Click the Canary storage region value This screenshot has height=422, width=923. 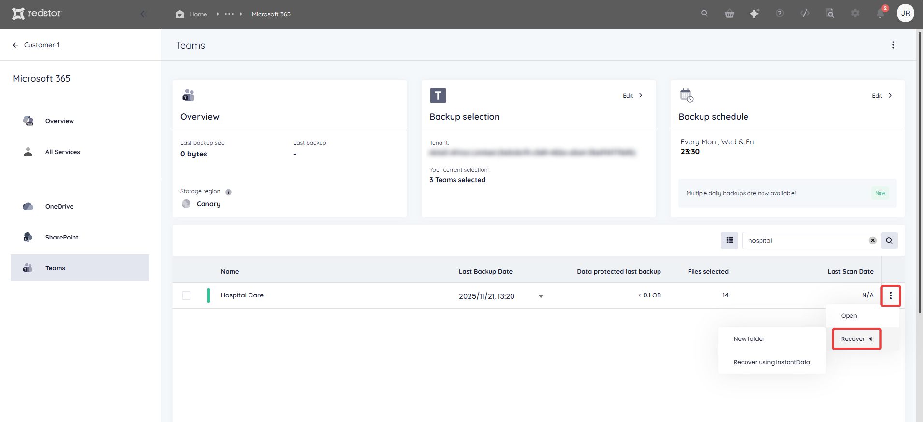(x=208, y=204)
